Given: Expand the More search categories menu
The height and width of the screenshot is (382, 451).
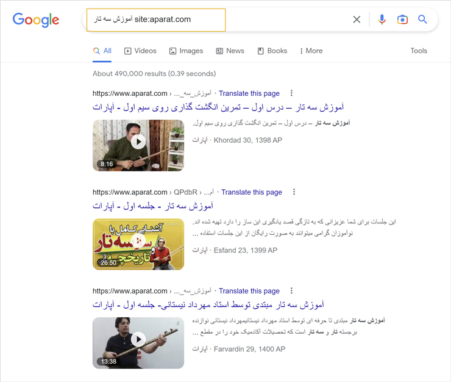Looking at the screenshot, I should click(311, 51).
